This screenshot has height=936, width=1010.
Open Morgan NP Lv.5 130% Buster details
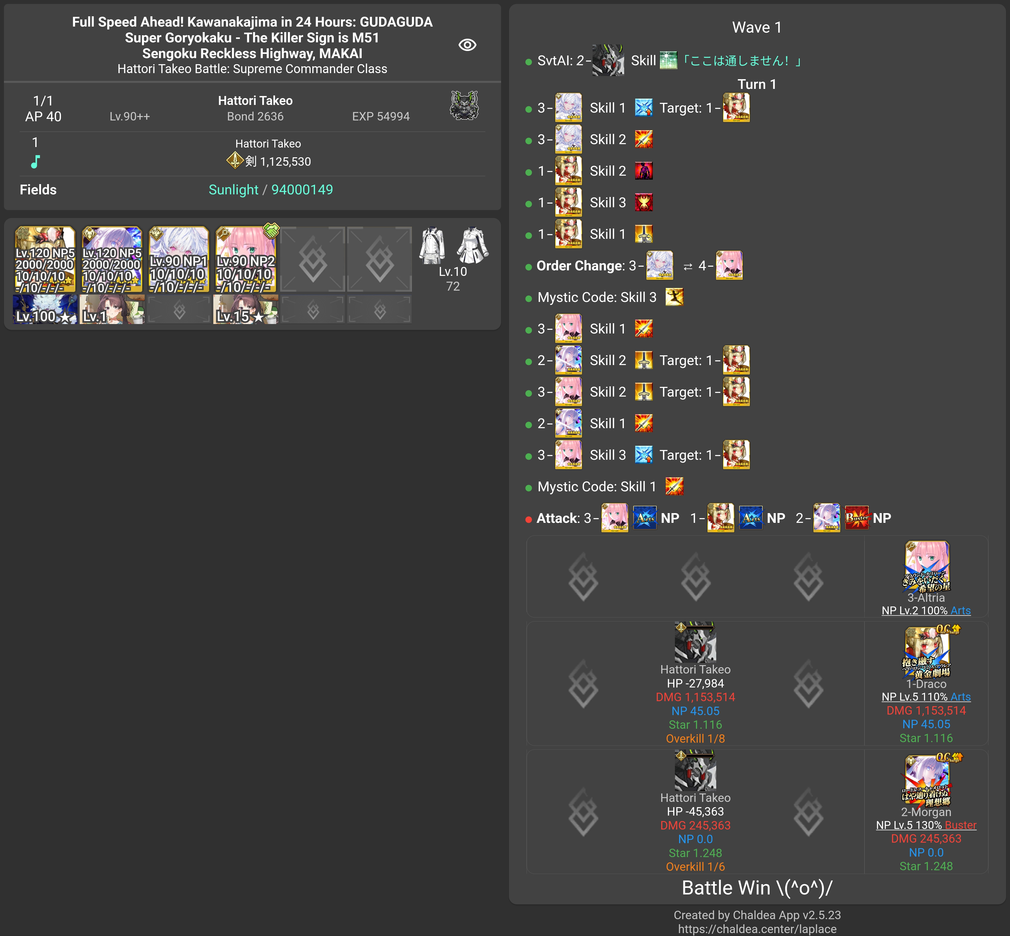(926, 825)
